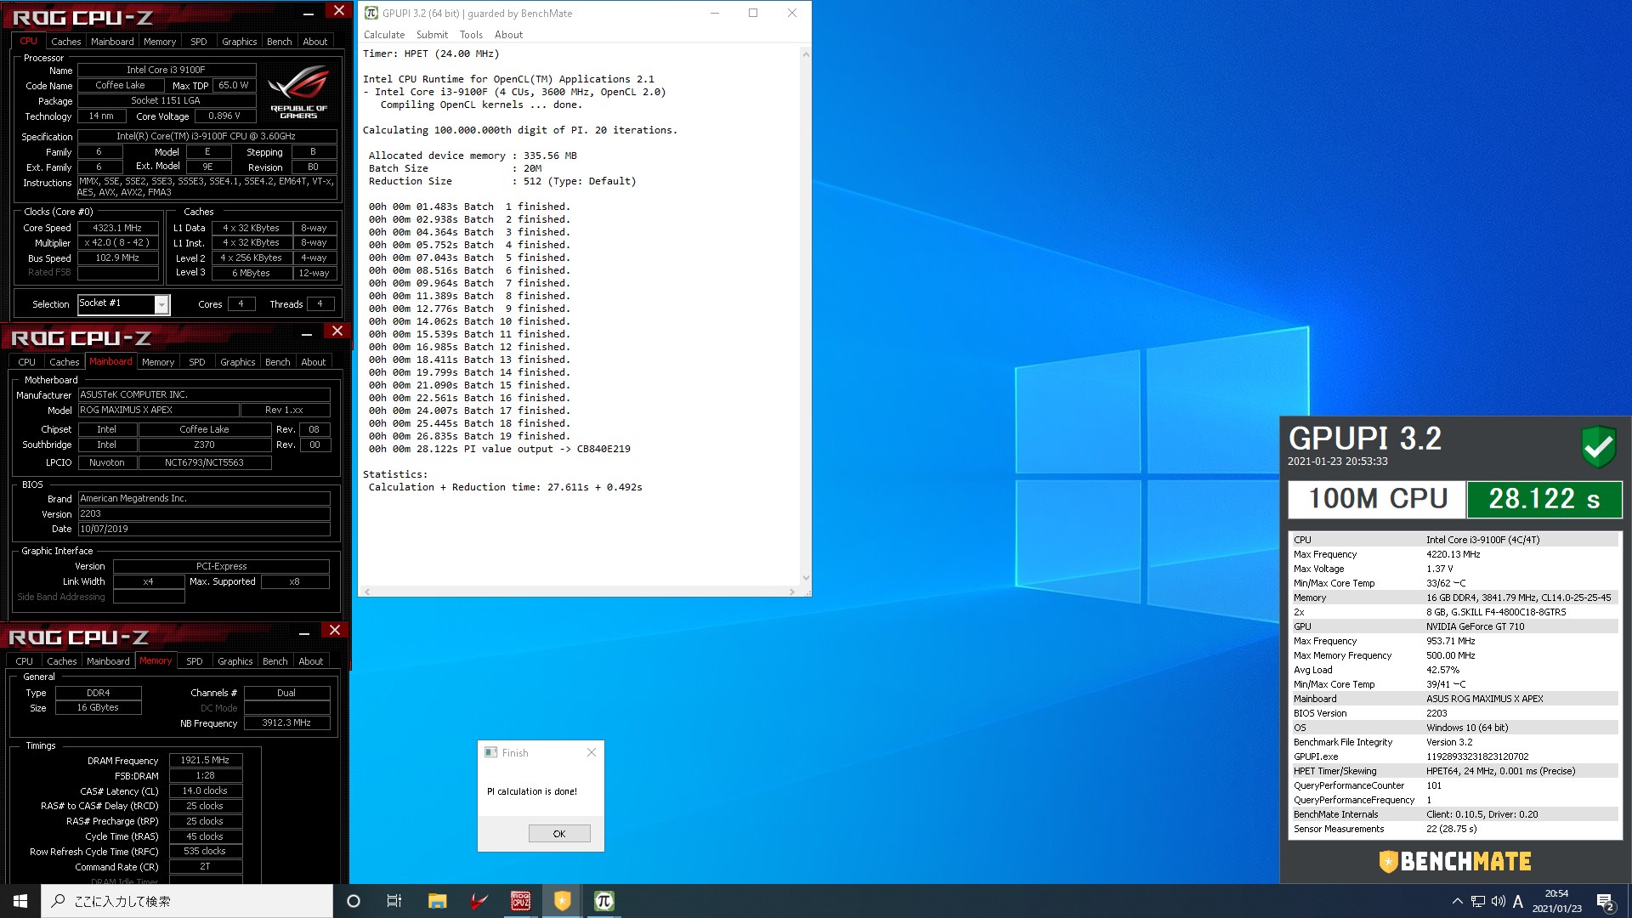Click the 28.122 s result in BenchMate
This screenshot has width=1632, height=918.
click(1543, 499)
